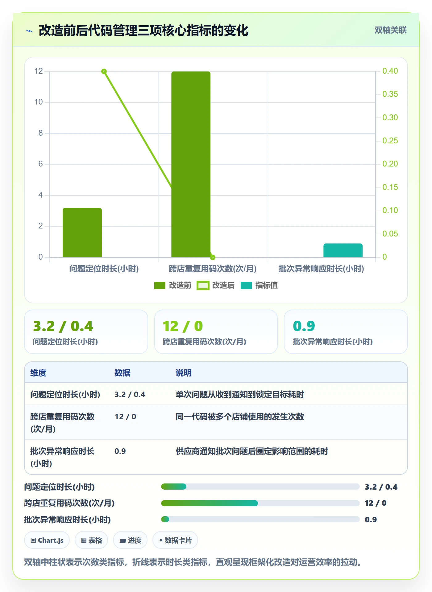Click the 12 / 0 value beside progress bar

376,503
